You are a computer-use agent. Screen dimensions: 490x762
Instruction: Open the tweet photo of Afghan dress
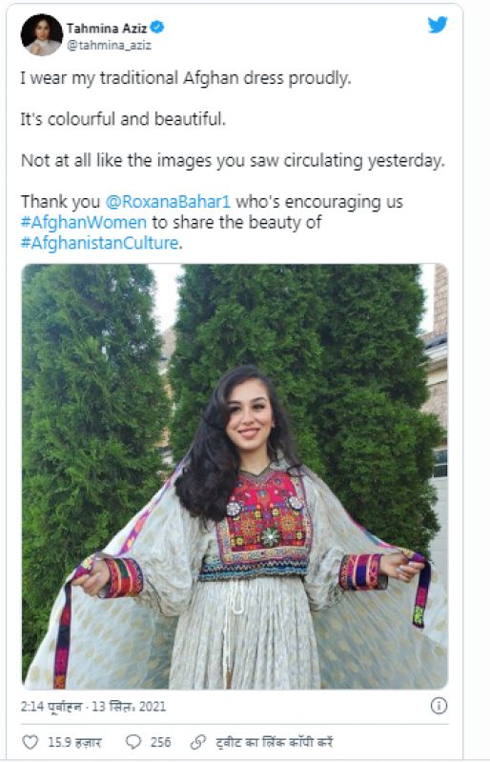tap(235, 476)
